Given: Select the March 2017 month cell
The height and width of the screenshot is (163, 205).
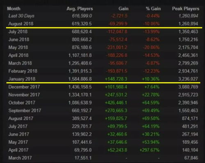Looking at the screenshot, I should pos(20,158).
